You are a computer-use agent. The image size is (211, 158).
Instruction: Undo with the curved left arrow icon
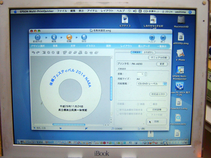coord(33,53)
